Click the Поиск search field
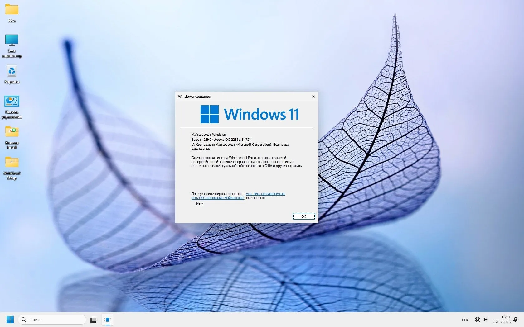The width and height of the screenshot is (524, 327). coord(51,320)
